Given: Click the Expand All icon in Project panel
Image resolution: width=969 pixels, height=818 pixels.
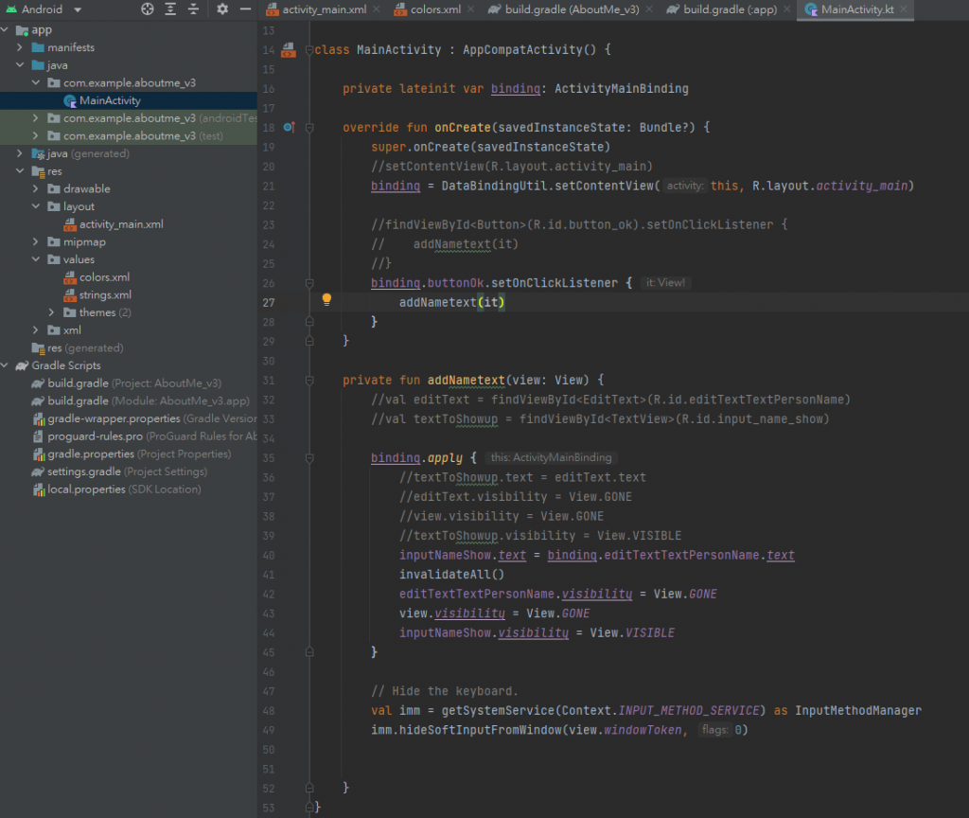Looking at the screenshot, I should [x=170, y=9].
